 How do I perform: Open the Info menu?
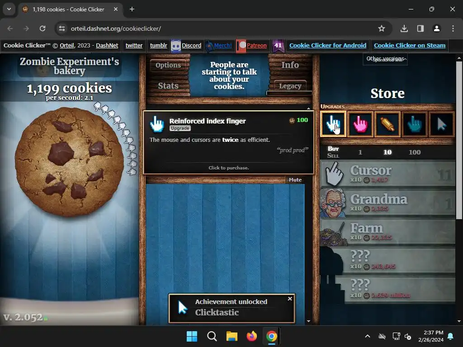tap(290, 65)
